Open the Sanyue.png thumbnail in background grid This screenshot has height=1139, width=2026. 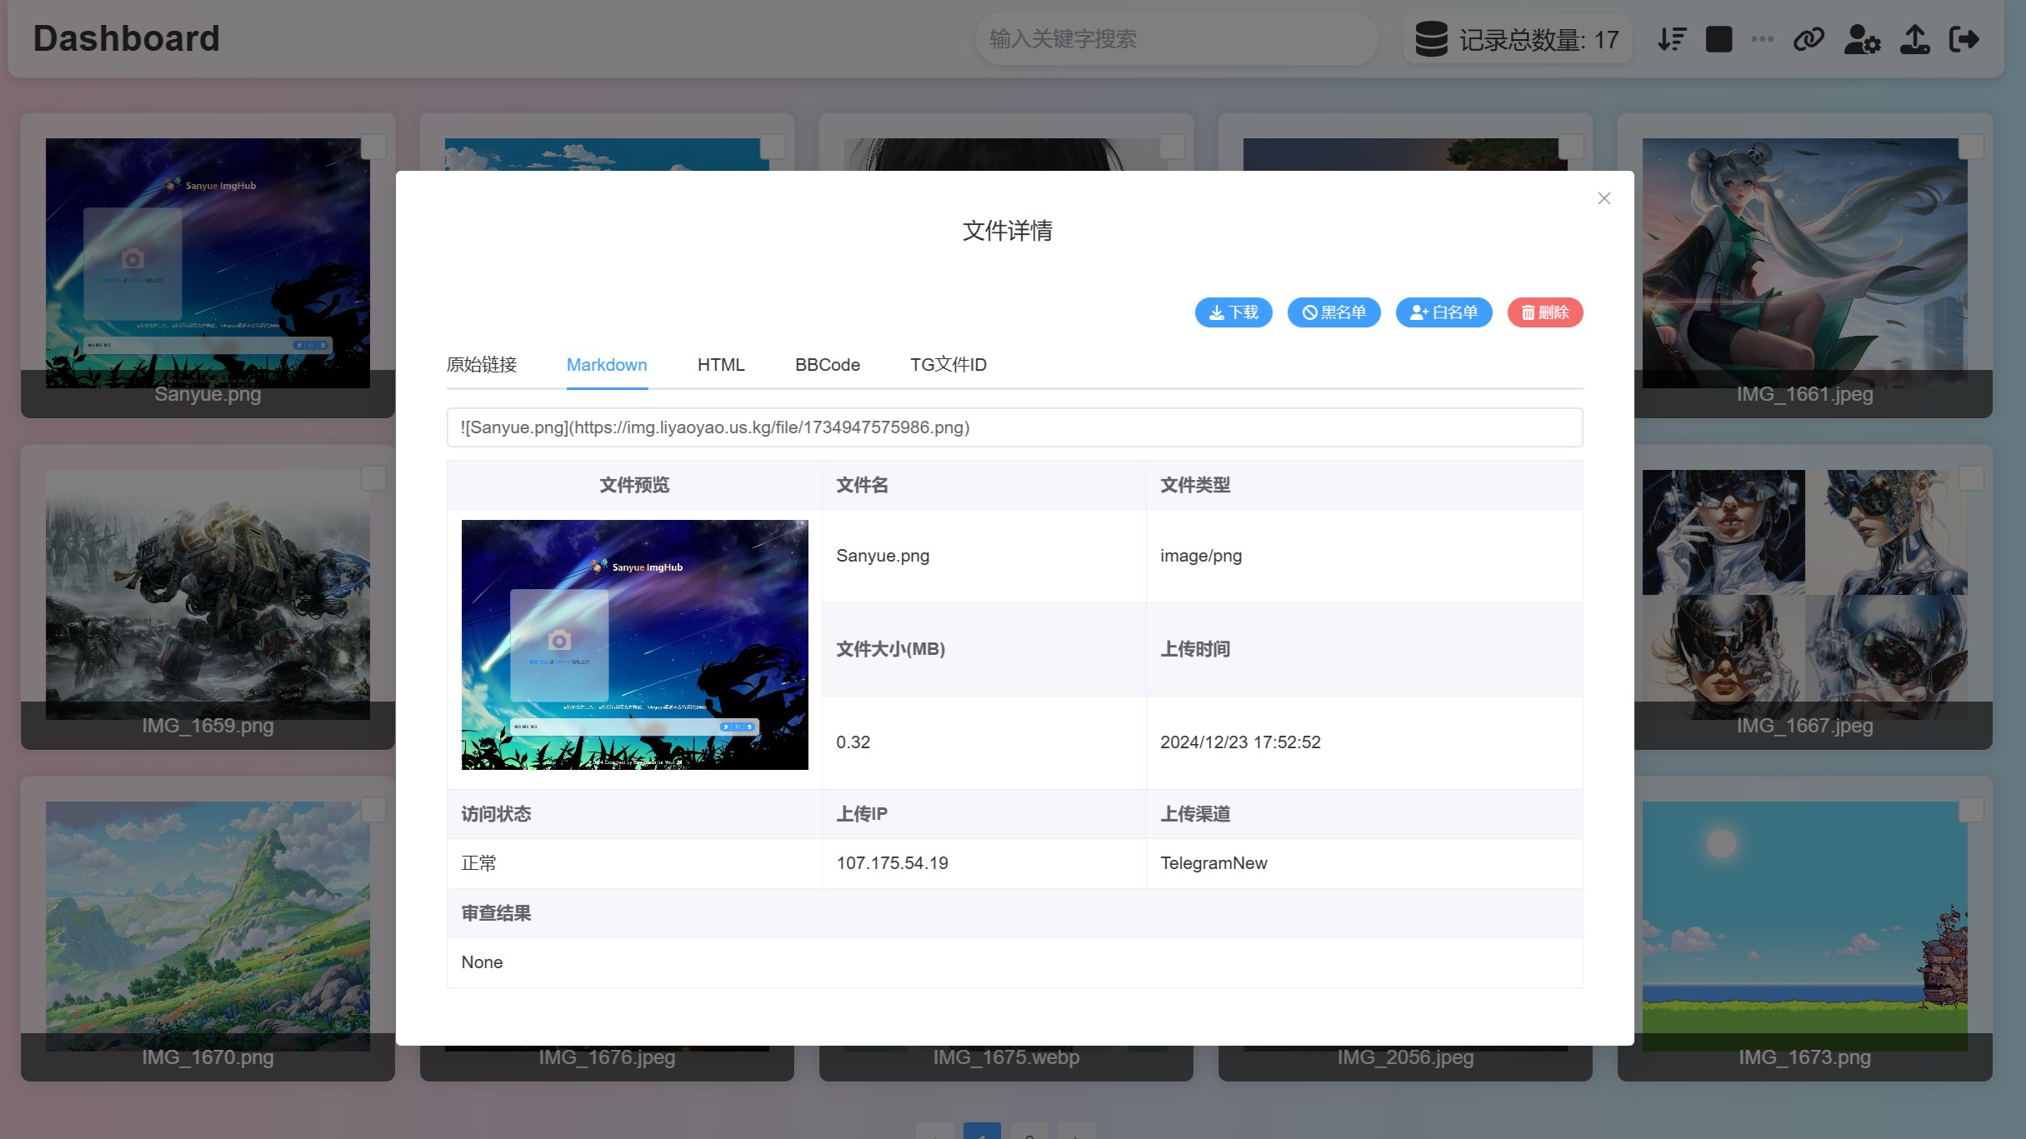(208, 262)
